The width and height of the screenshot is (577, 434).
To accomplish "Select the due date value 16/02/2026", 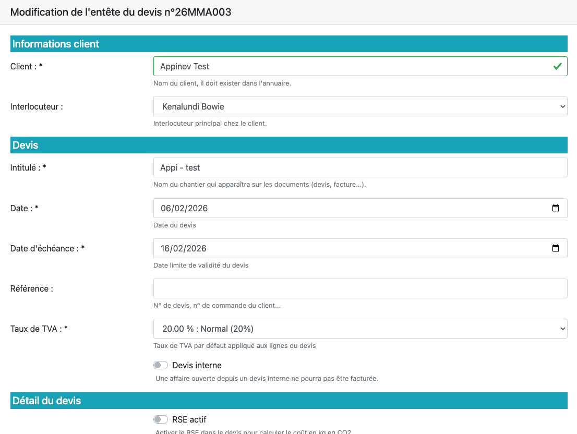I will point(184,248).
